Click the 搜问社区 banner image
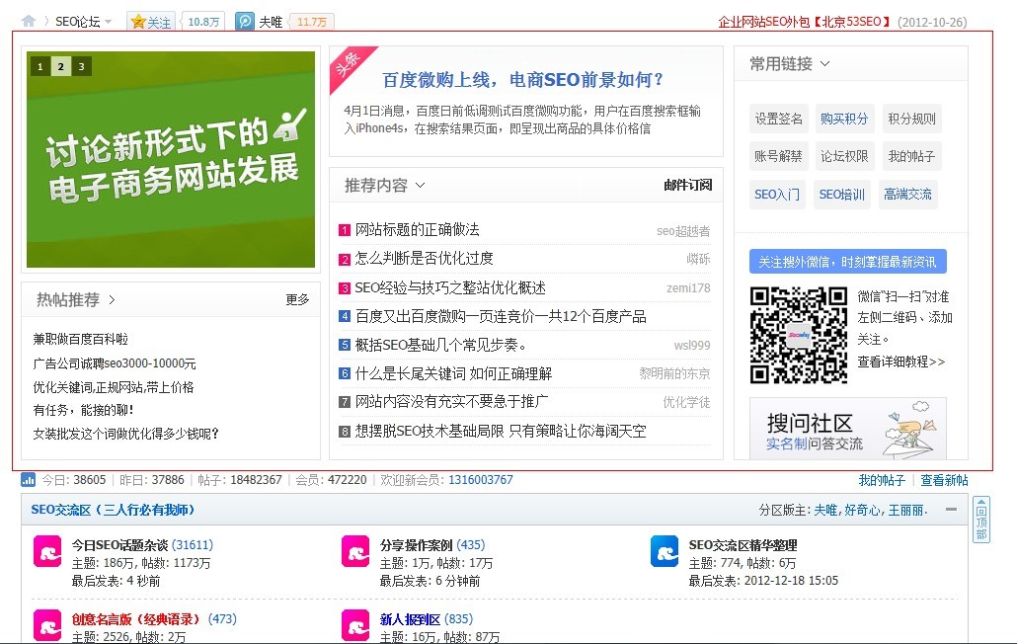Image resolution: width=1017 pixels, height=644 pixels. point(848,429)
